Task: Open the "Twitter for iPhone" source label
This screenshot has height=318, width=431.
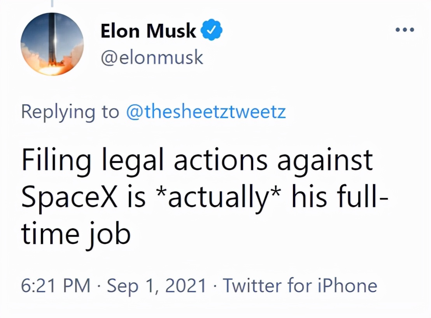Action: 300,286
